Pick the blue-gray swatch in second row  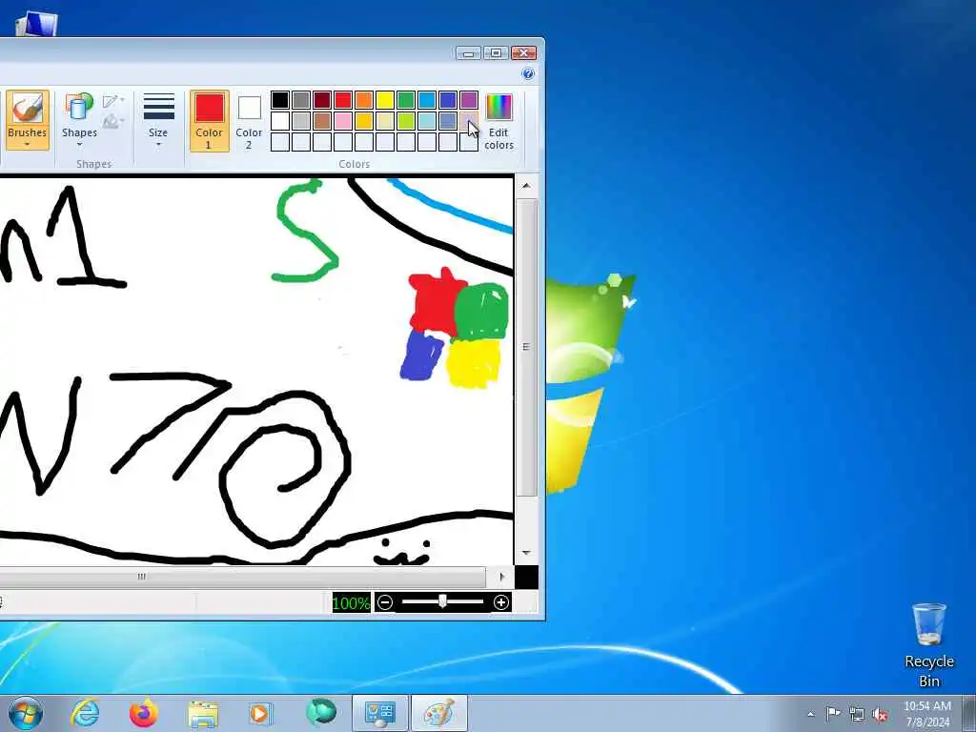(x=448, y=121)
